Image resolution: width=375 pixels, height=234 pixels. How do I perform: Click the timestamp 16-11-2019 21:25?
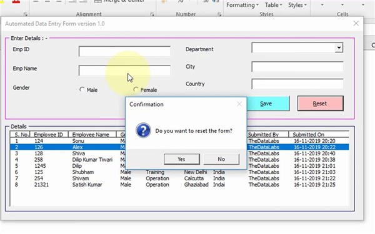314,184
